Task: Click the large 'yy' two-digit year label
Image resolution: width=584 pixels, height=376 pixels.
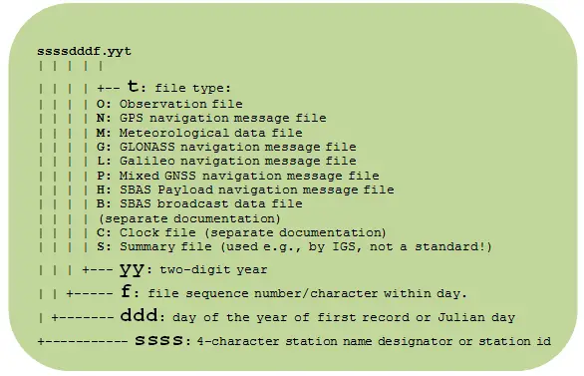Action: [132, 268]
